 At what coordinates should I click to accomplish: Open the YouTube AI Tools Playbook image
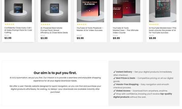click(90, 11)
